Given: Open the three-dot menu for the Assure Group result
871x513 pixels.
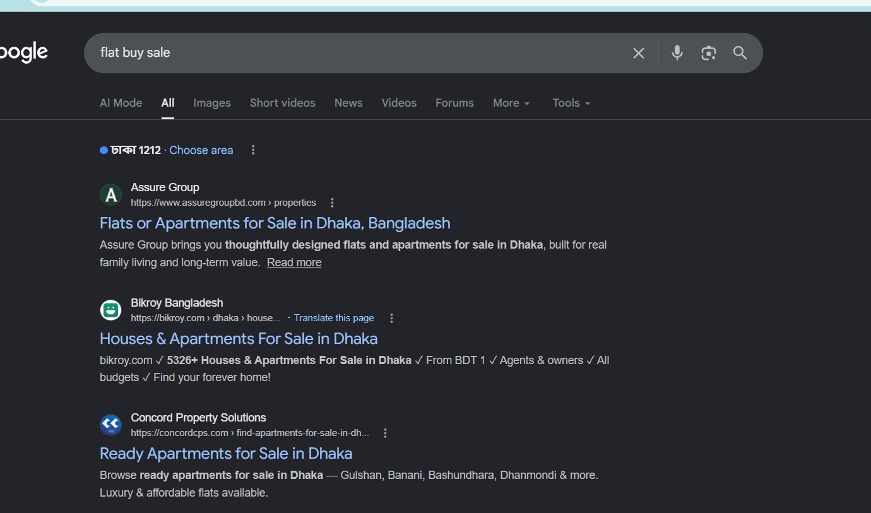Looking at the screenshot, I should (333, 203).
